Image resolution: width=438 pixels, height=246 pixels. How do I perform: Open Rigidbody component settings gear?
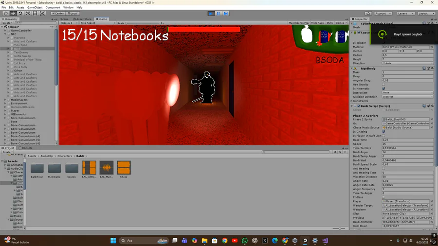click(432, 69)
